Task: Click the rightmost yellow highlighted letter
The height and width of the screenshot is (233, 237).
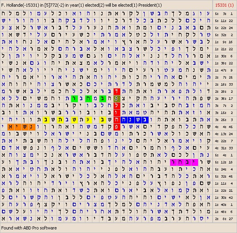Action: [102, 120]
